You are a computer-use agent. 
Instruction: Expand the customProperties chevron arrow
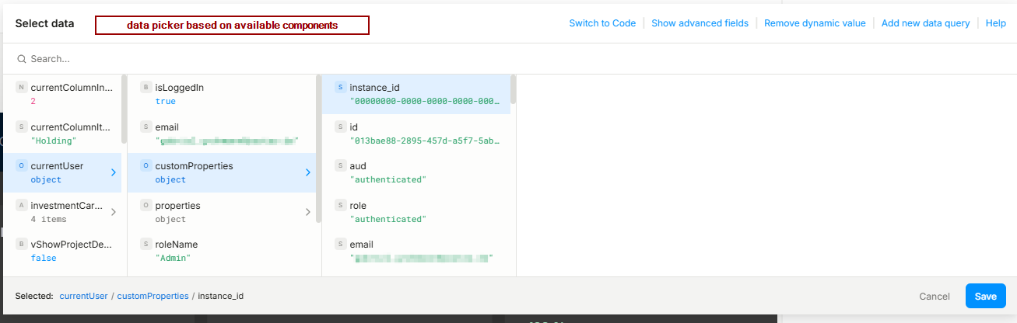tap(307, 172)
